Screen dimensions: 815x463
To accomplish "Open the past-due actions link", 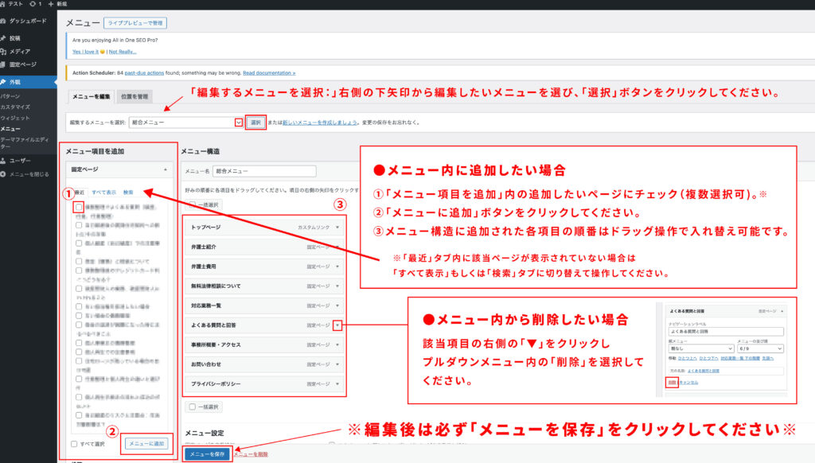I will (x=144, y=73).
